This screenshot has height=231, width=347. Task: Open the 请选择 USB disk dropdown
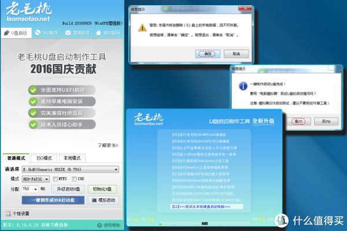tap(71, 169)
